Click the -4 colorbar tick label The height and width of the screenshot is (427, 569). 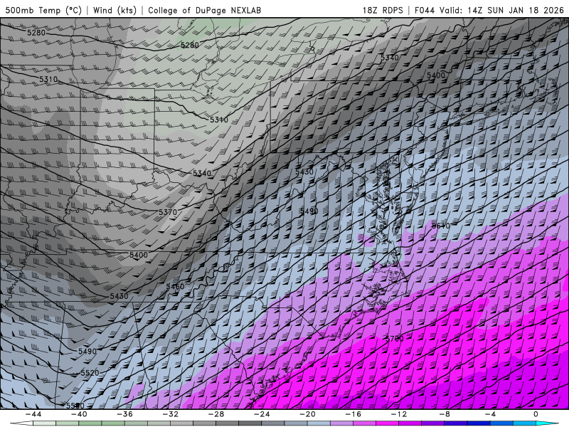pos(490,414)
